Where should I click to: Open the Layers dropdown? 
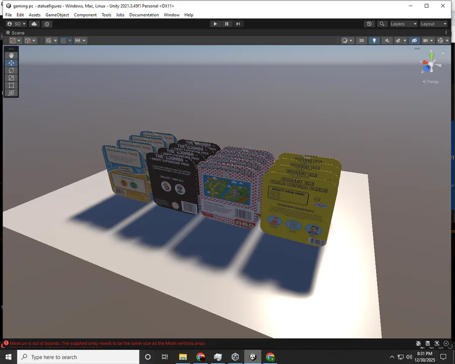point(403,24)
